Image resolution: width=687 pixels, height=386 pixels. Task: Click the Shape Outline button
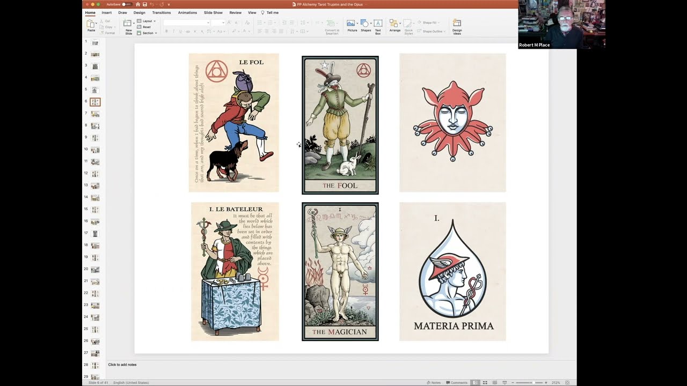coord(431,31)
